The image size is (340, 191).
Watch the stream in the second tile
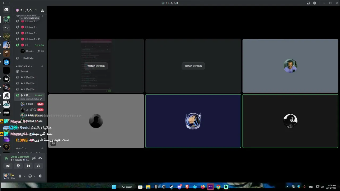[193, 66]
